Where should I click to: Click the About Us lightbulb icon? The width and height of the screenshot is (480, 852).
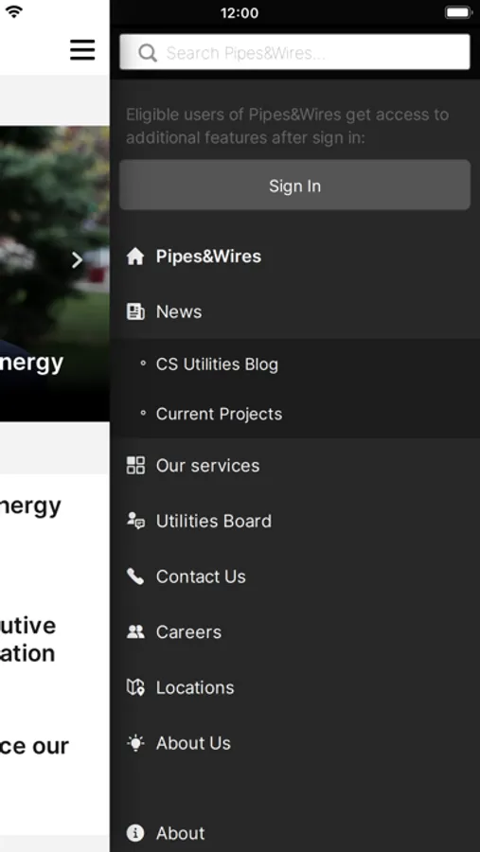click(x=135, y=743)
